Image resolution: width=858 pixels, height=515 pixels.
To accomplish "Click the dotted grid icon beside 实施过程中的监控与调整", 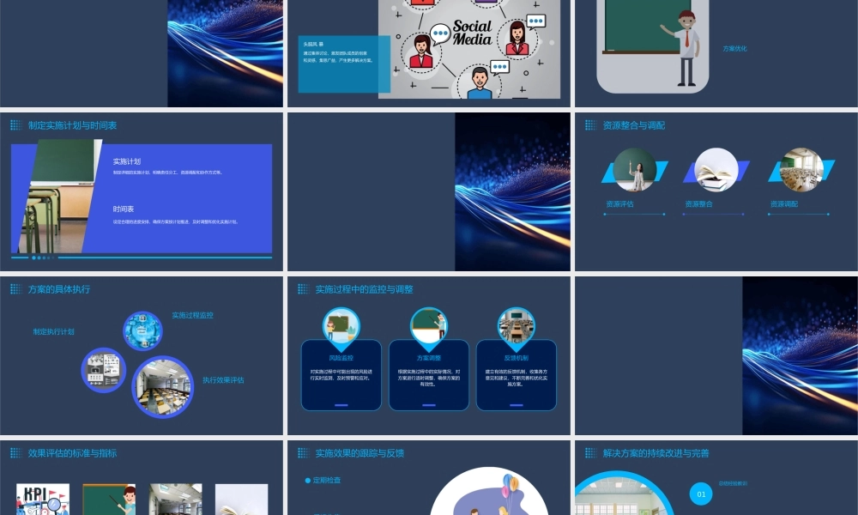I will click(x=304, y=289).
